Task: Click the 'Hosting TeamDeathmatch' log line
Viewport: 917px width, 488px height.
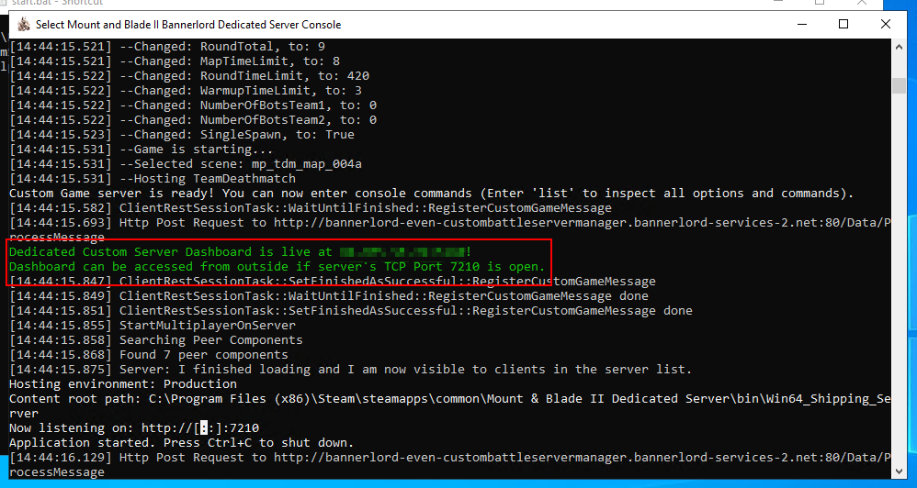Action: [153, 179]
